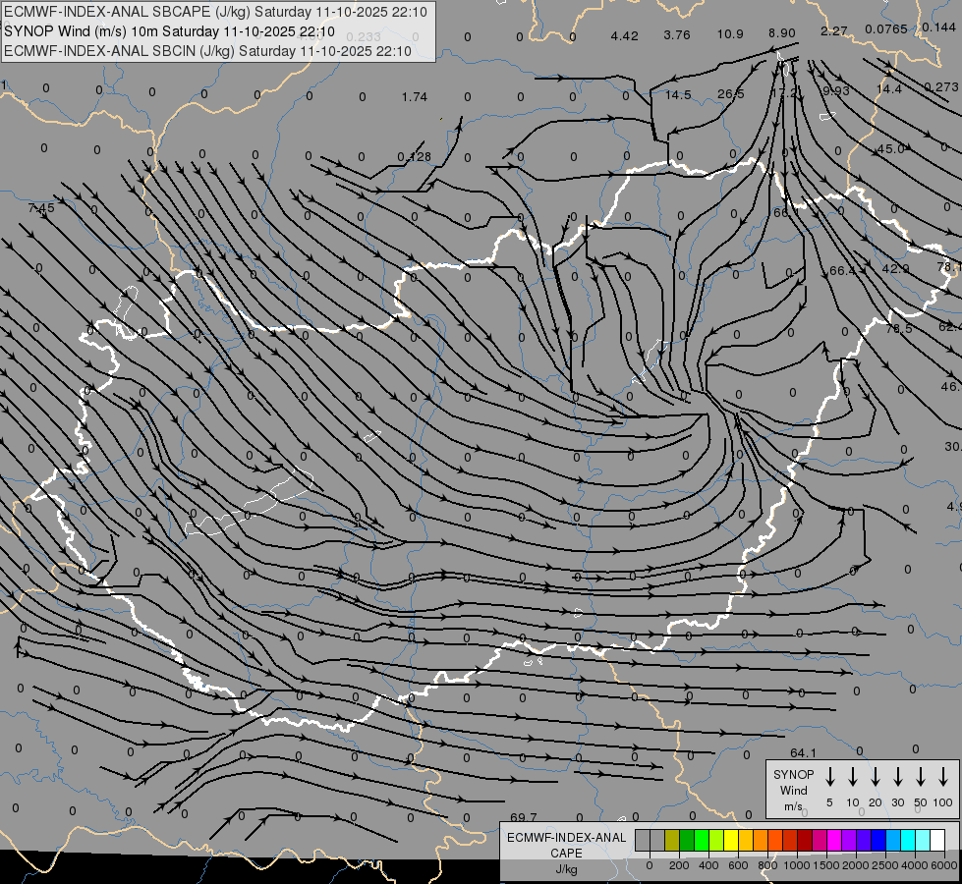Click the CAPE value 14.5 on map

tap(678, 95)
